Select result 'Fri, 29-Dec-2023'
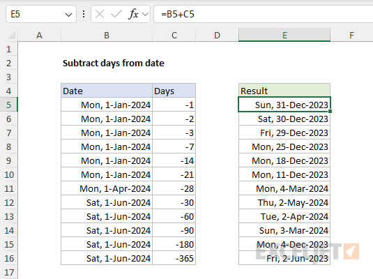373x279 pixels. 284,133
